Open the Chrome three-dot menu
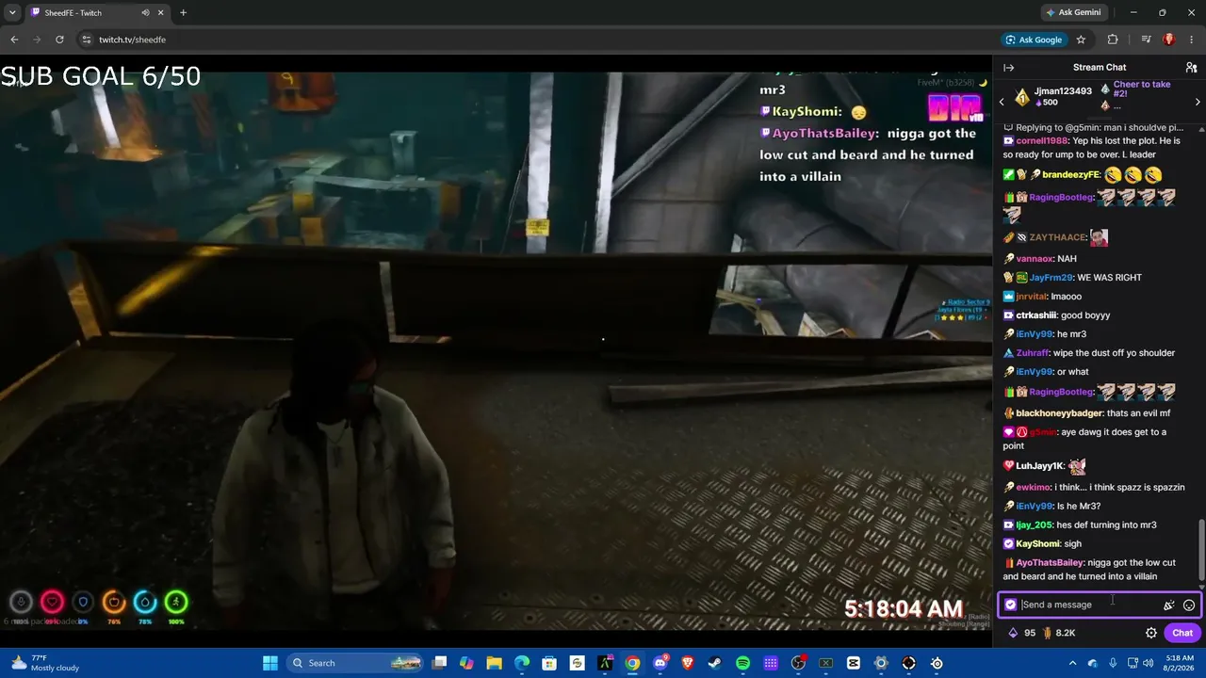The width and height of the screenshot is (1206, 678). (1191, 40)
